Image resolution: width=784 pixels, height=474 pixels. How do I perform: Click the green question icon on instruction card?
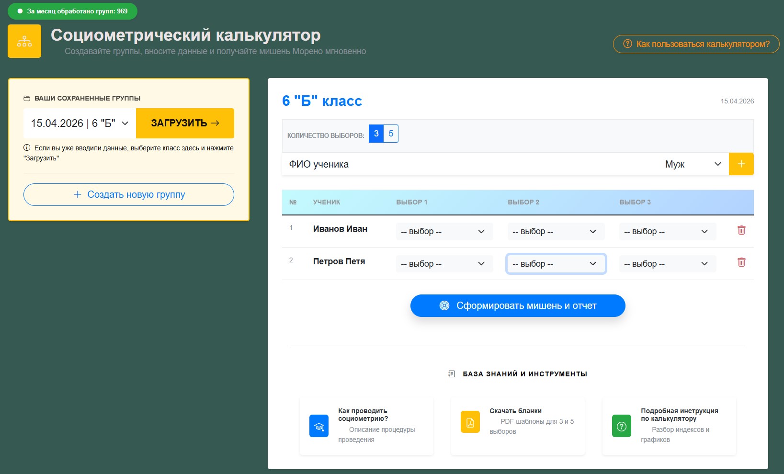click(621, 426)
